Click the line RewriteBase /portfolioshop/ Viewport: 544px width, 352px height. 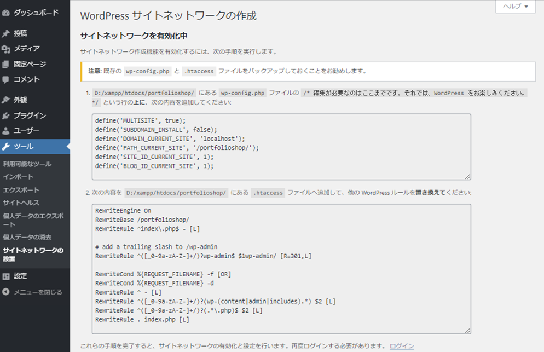click(x=142, y=220)
